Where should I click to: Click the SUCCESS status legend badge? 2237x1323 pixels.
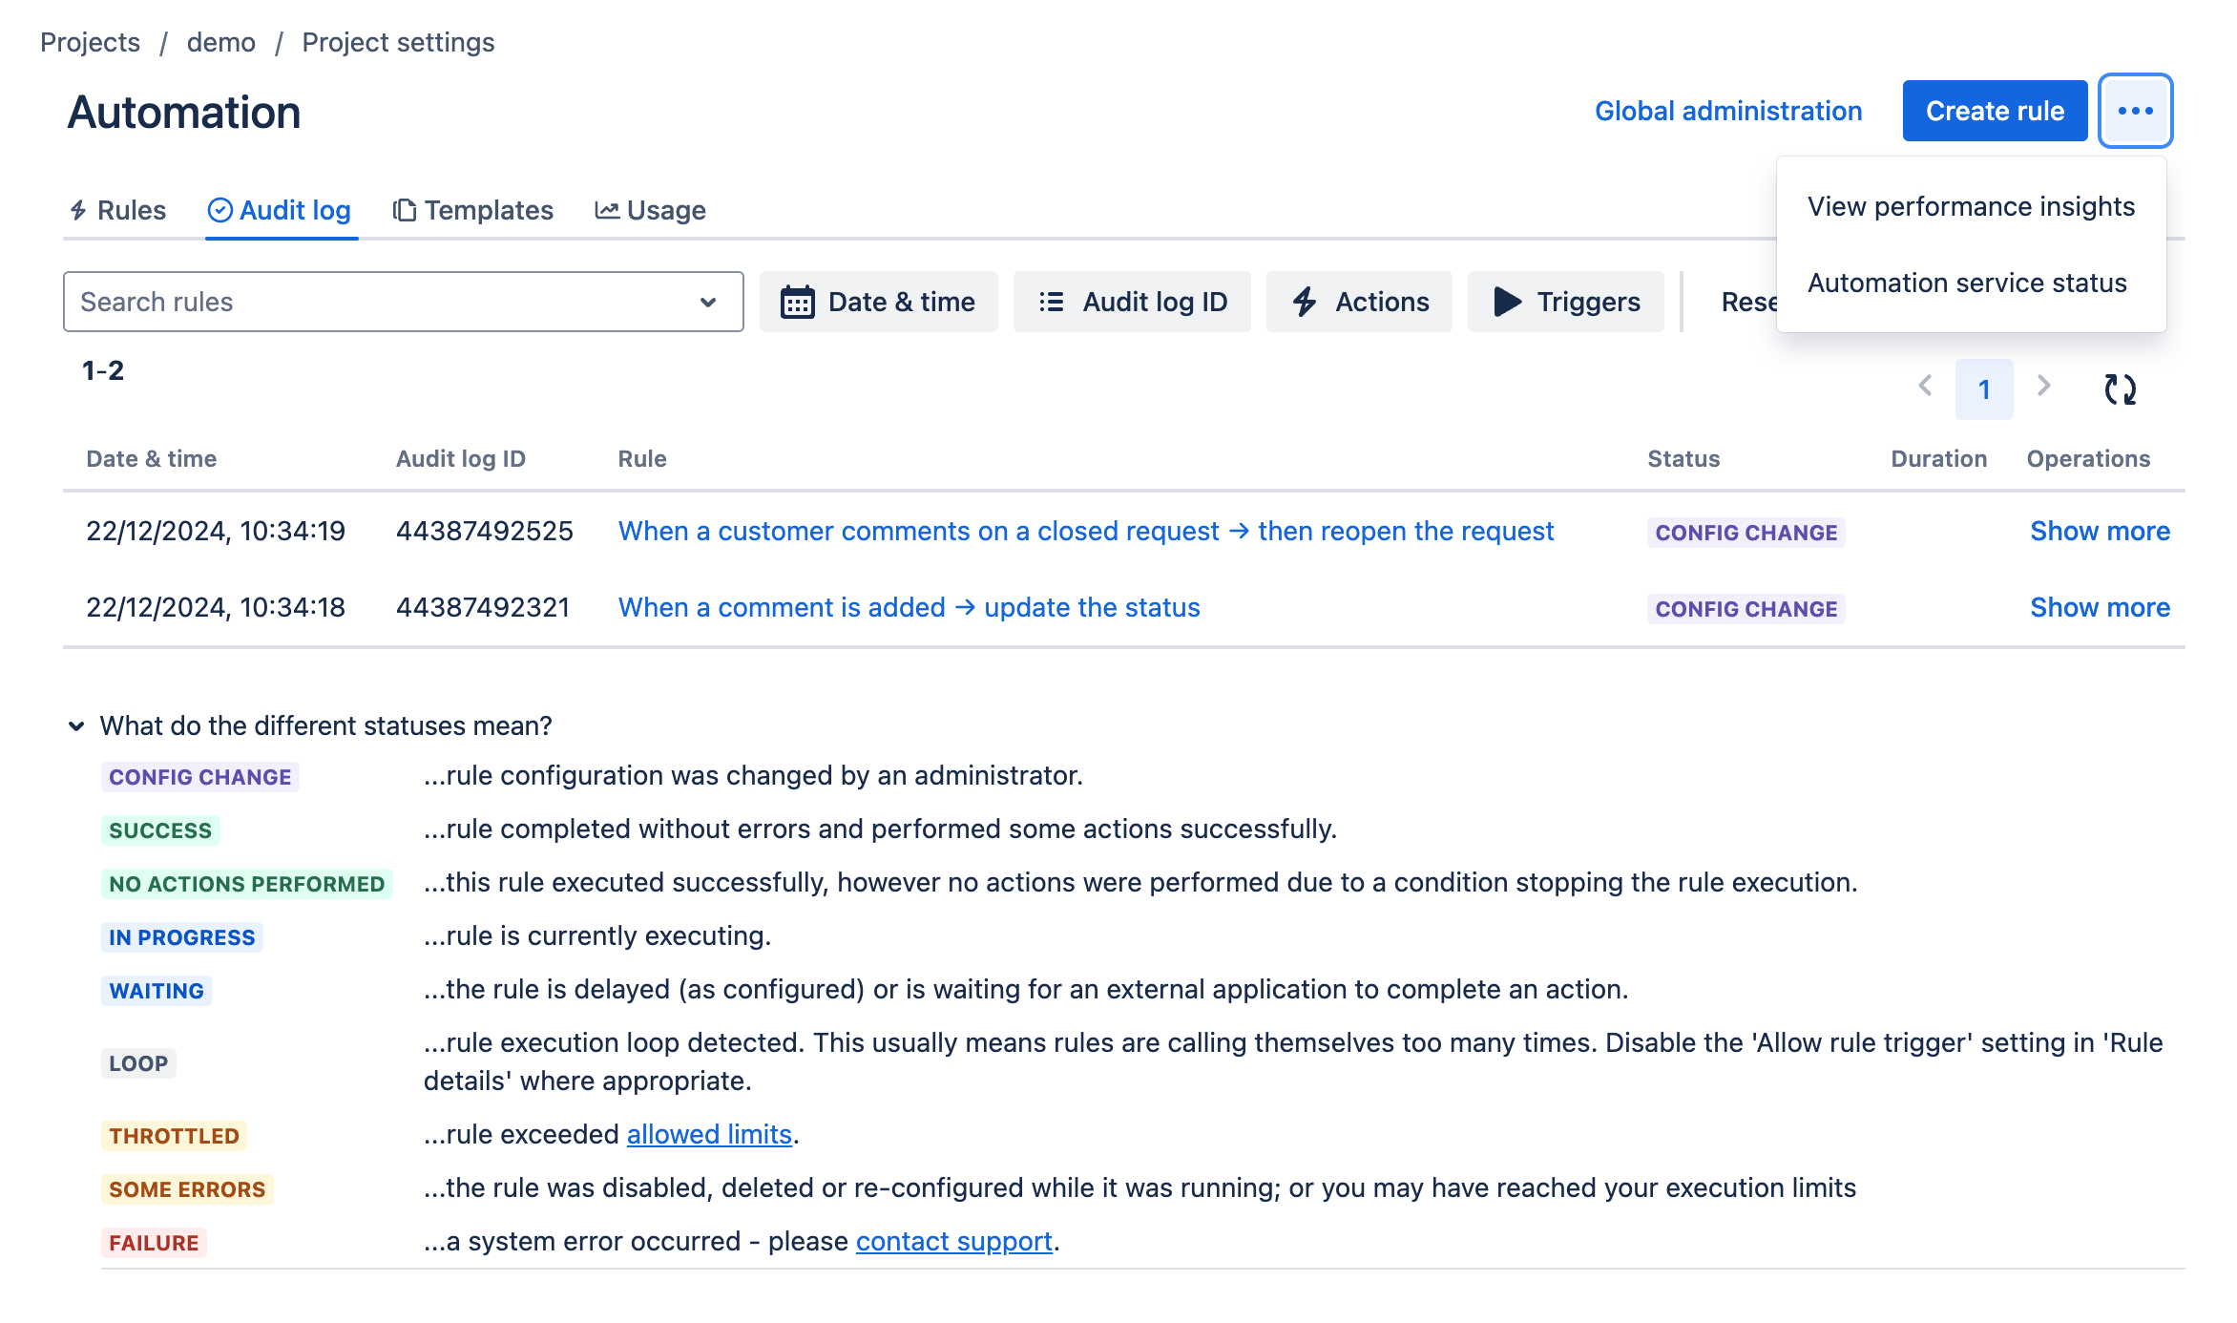click(x=160, y=830)
